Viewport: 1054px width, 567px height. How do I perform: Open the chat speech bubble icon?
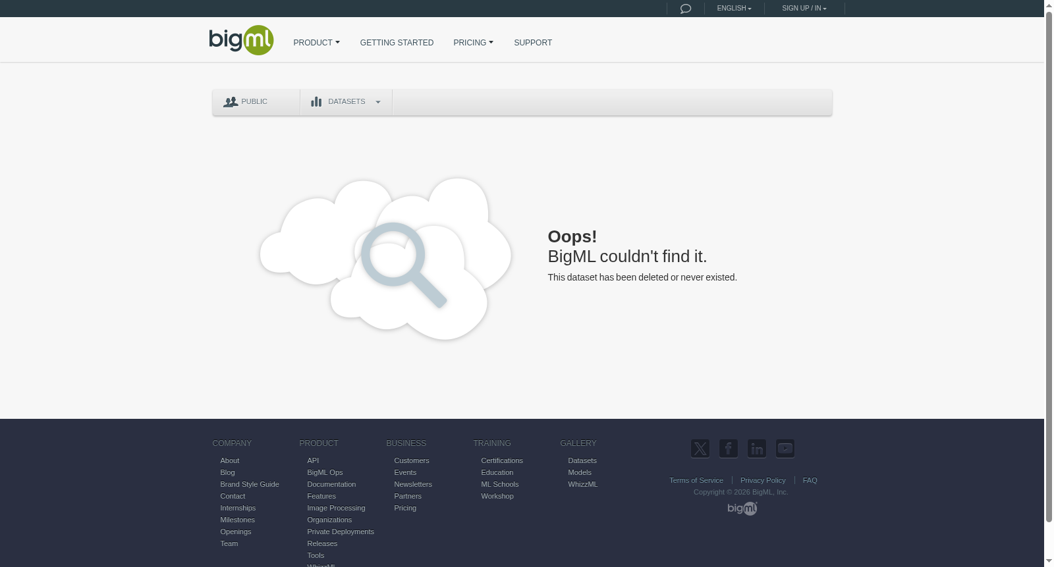click(685, 9)
